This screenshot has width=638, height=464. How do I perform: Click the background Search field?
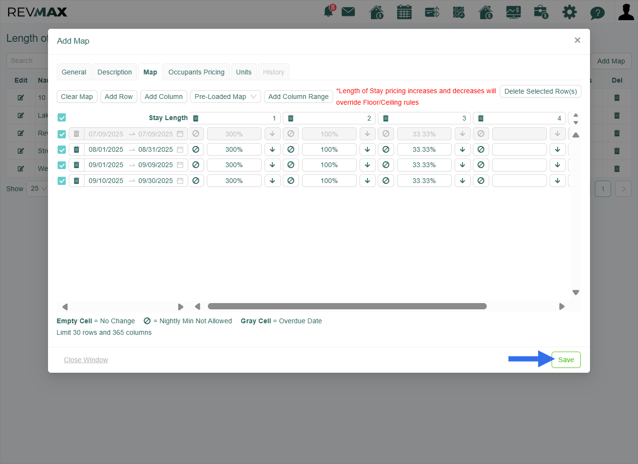pyautogui.click(x=27, y=61)
